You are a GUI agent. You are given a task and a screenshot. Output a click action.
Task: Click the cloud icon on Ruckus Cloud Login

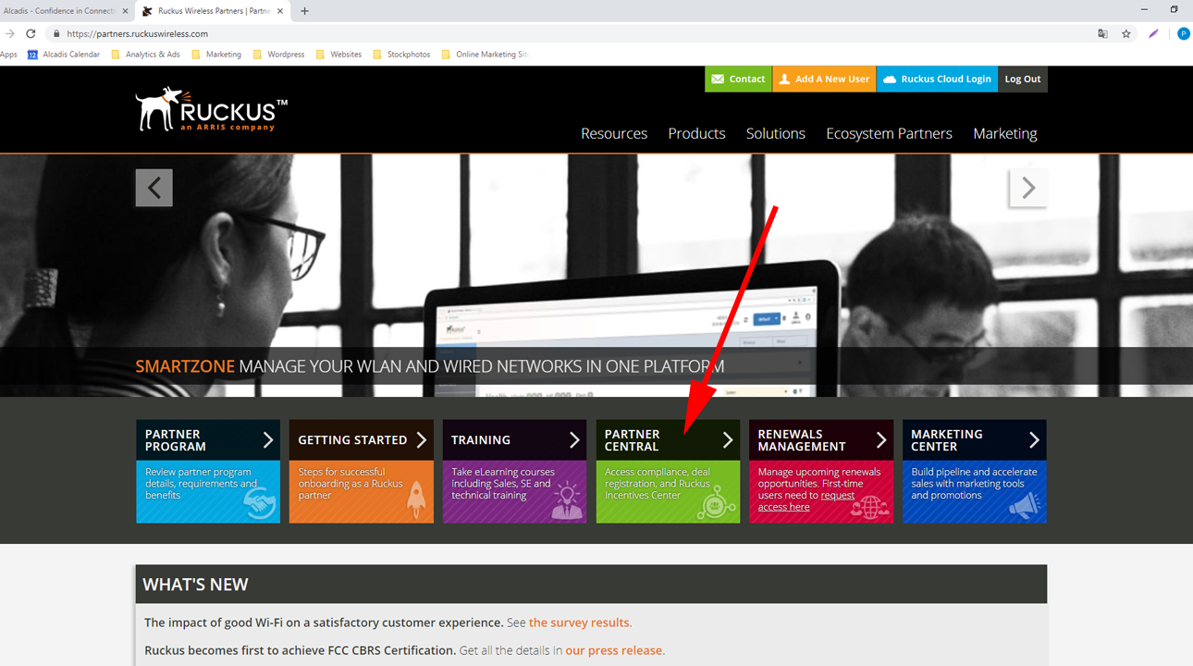(890, 80)
